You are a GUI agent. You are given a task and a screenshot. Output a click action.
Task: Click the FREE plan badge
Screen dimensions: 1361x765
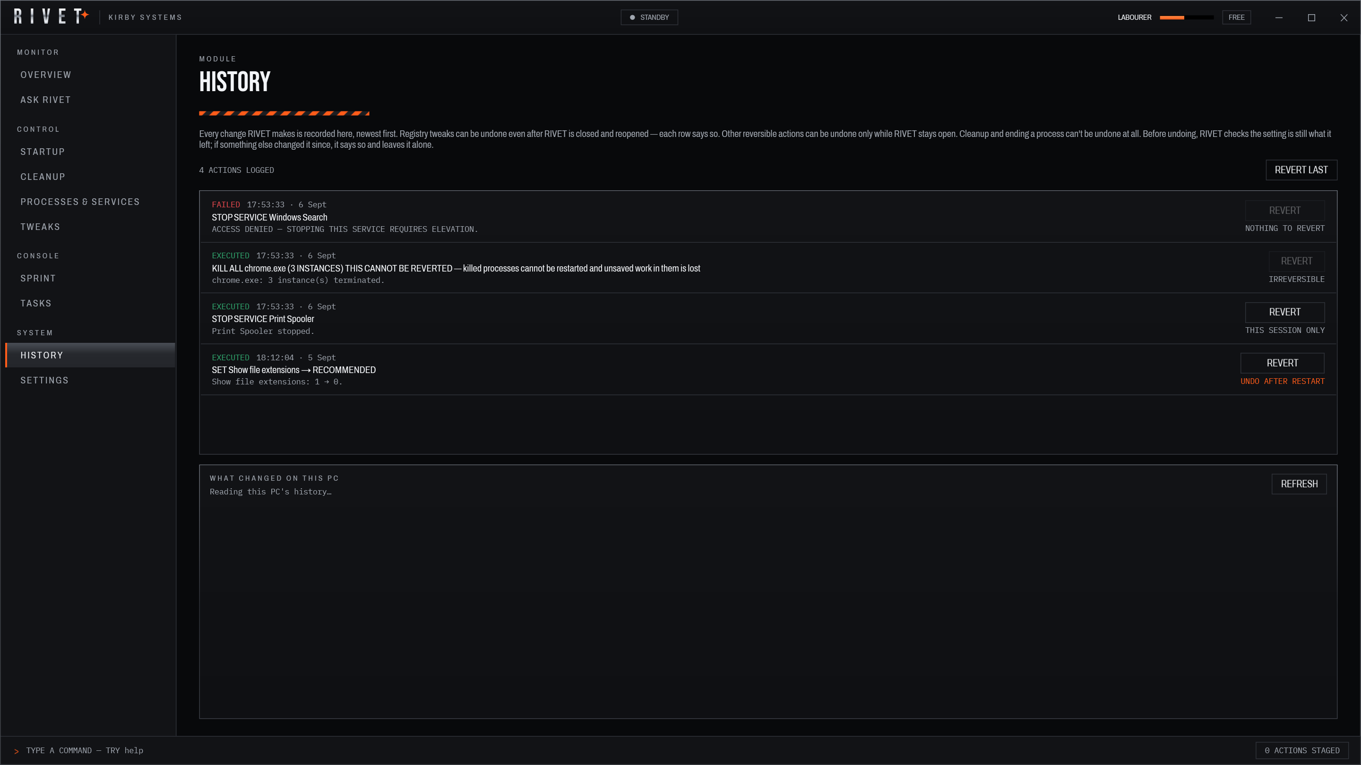[1236, 17]
